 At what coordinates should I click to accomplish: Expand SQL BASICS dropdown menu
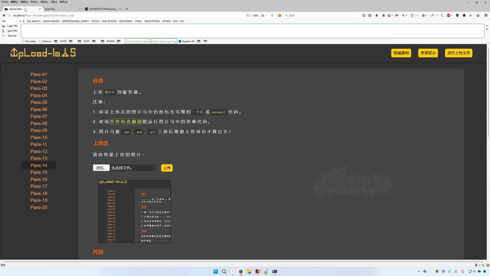tap(34, 21)
